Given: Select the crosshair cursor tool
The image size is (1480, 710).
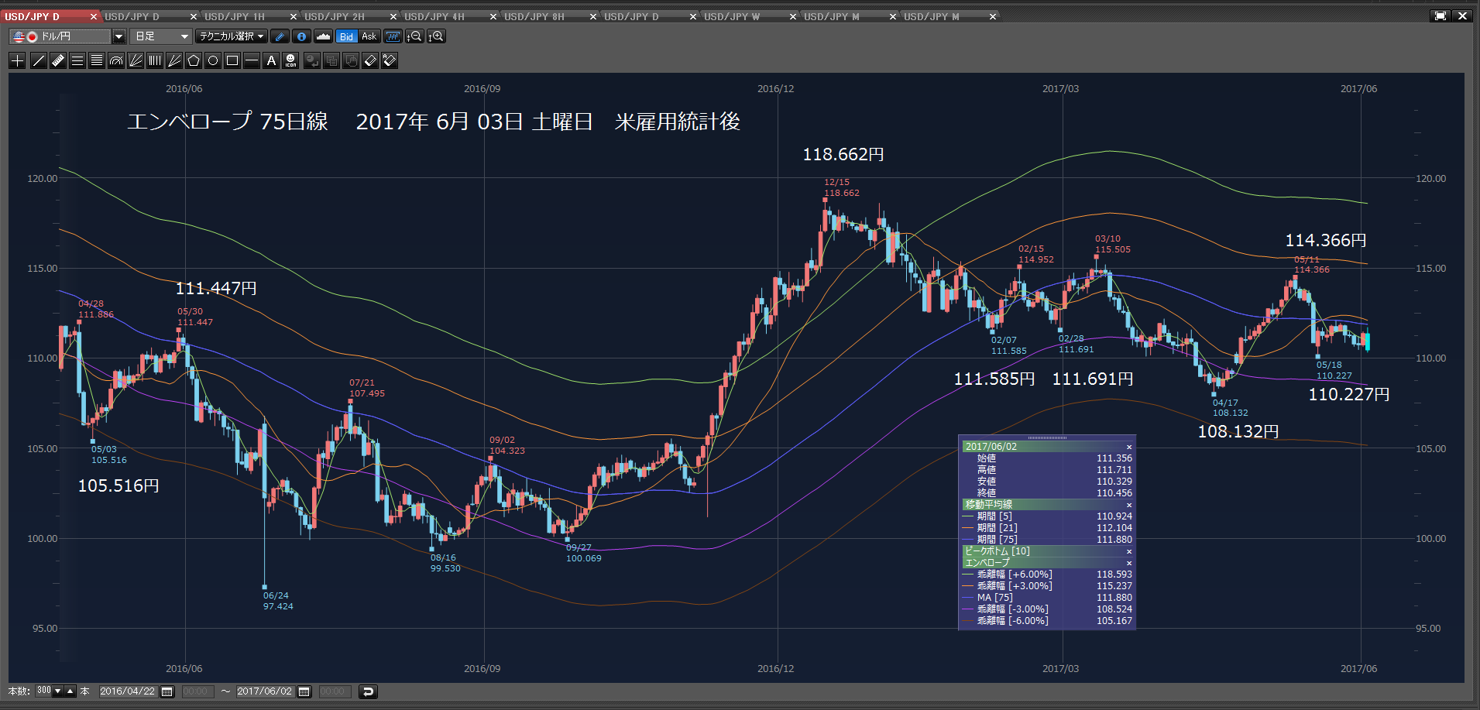Looking at the screenshot, I should (18, 60).
